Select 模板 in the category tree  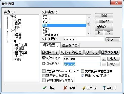18,38
